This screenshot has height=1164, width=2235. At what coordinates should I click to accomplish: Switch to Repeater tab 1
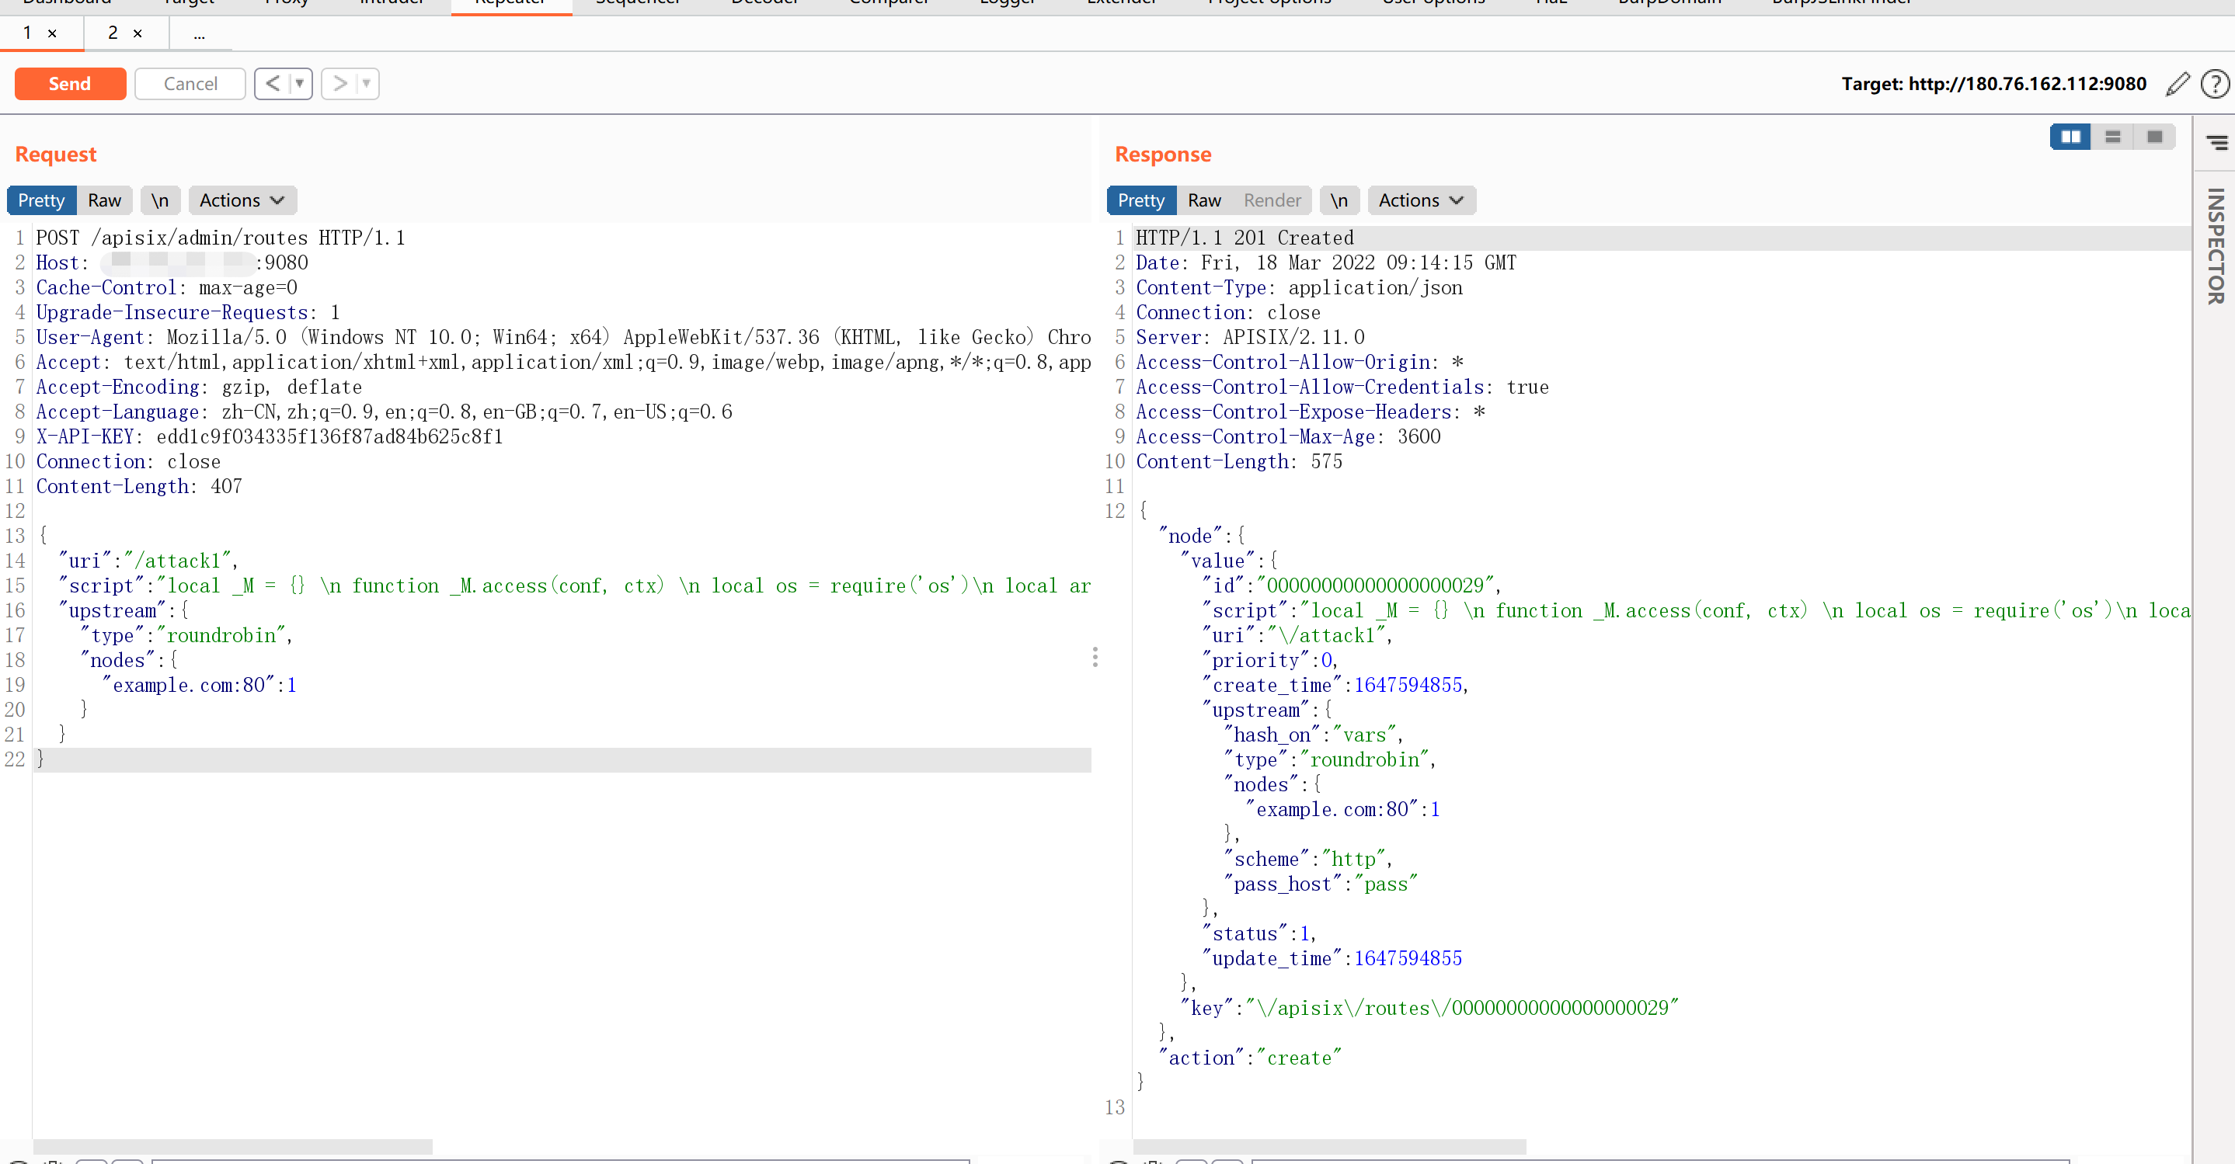28,33
